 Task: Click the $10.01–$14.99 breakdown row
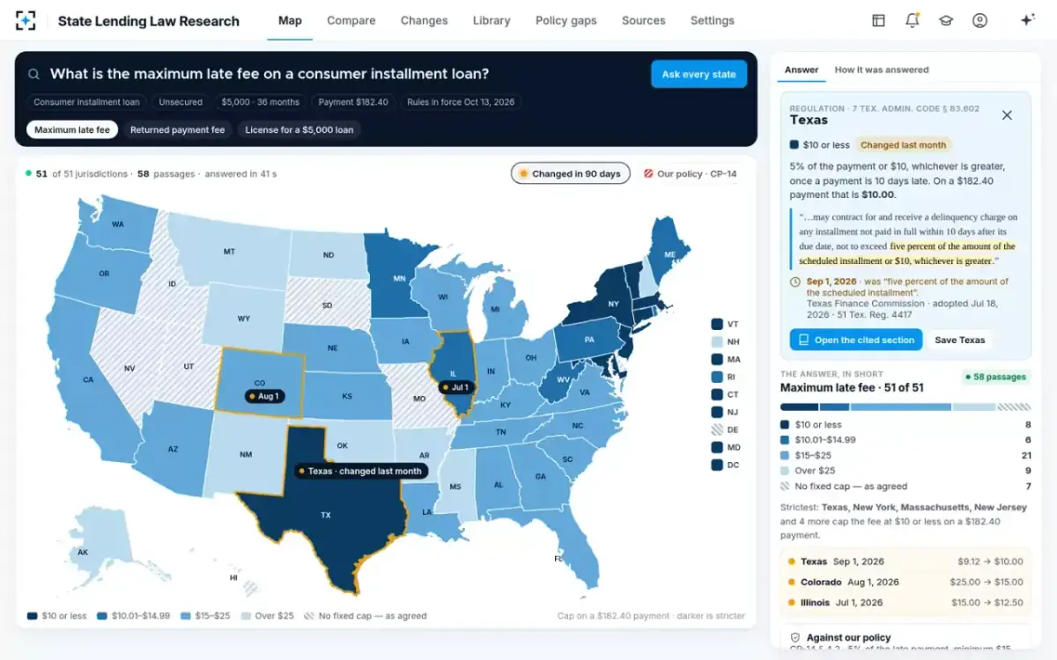[x=905, y=439]
